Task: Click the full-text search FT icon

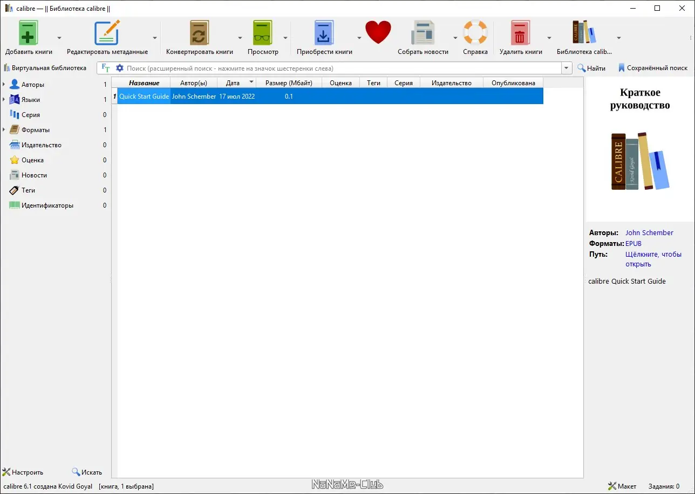Action: (106, 68)
